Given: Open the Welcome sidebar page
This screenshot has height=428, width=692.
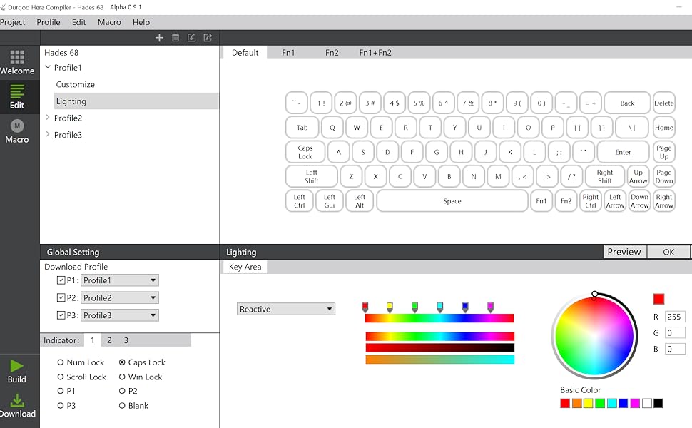Looking at the screenshot, I should [x=17, y=62].
